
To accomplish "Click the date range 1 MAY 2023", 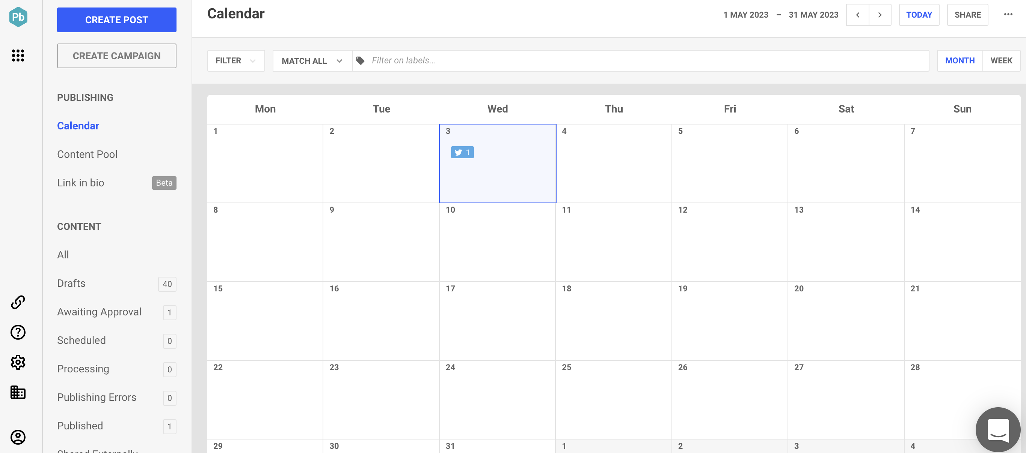I will click(x=745, y=15).
